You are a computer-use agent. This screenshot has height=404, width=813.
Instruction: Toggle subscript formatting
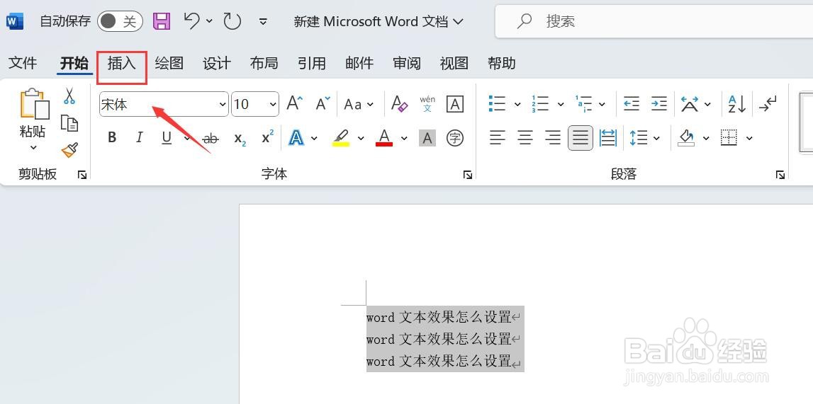[240, 138]
